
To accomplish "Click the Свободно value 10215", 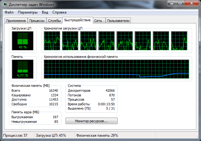I will click(54, 104).
